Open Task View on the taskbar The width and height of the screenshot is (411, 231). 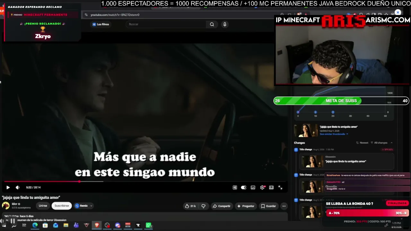(24, 225)
